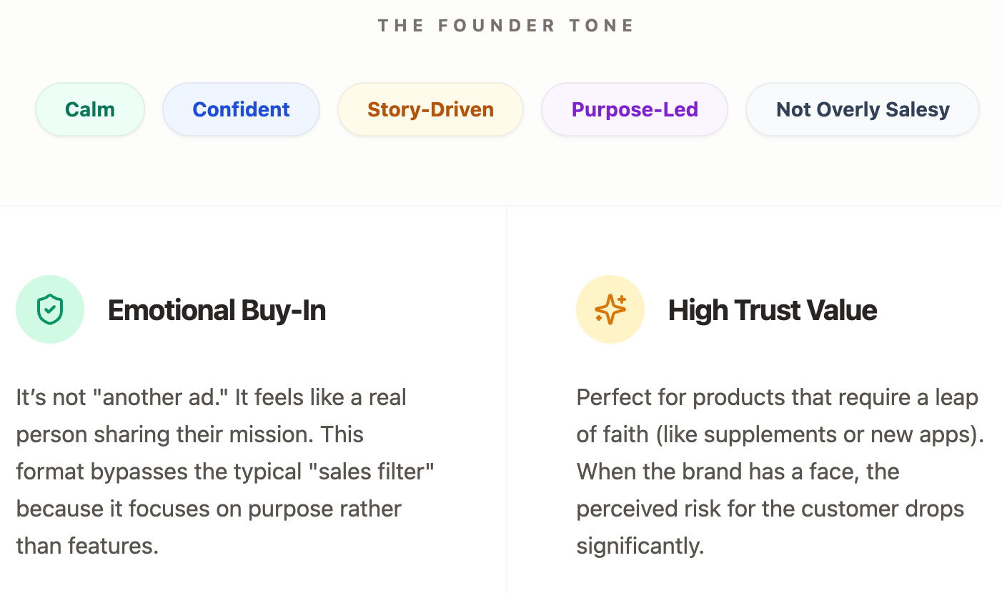Pick the Story-Driven tone pill
This screenshot has width=1002, height=593.
coord(430,109)
